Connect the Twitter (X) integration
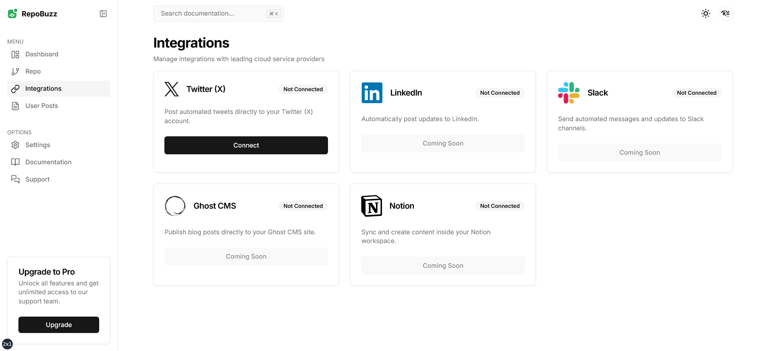Viewport: 768px width, 351px height. pos(246,146)
